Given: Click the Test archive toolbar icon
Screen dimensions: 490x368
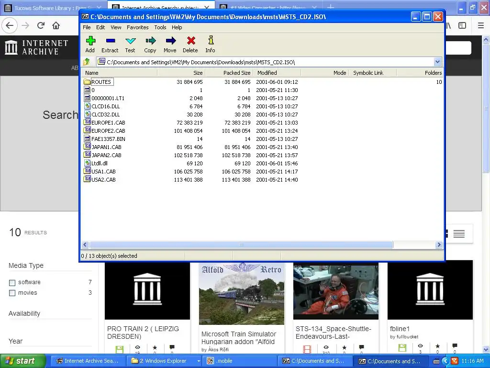Looking at the screenshot, I should click(x=130, y=41).
